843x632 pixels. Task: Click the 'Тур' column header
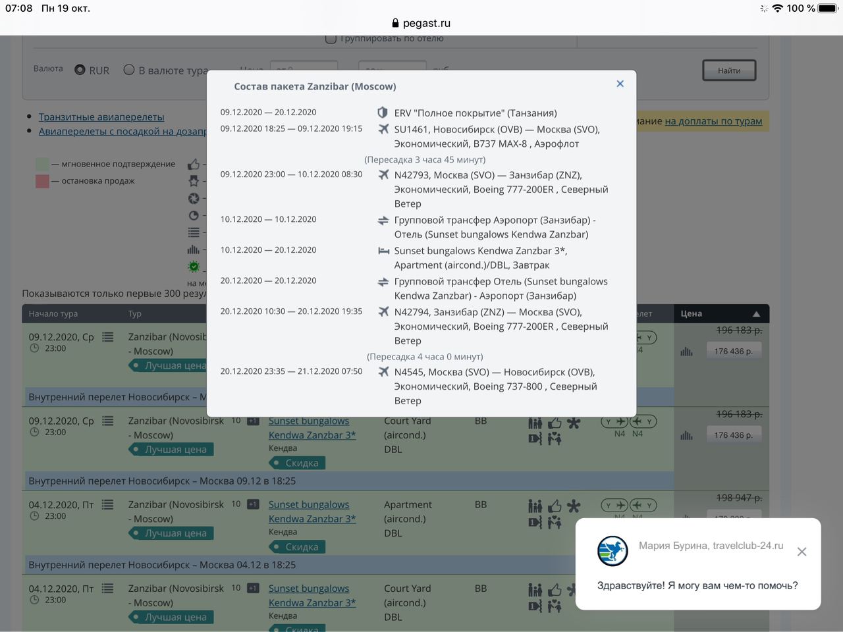point(135,314)
